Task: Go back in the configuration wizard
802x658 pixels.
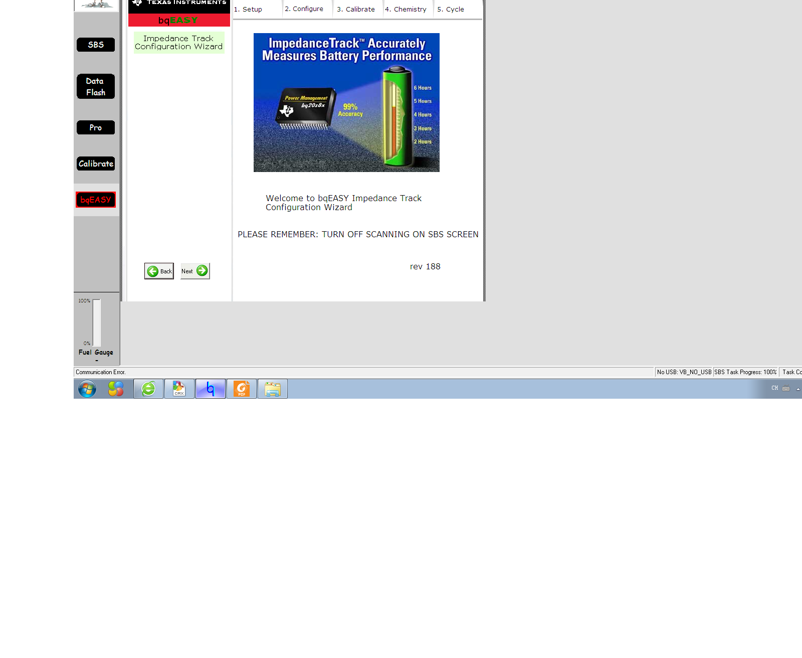Action: [159, 271]
